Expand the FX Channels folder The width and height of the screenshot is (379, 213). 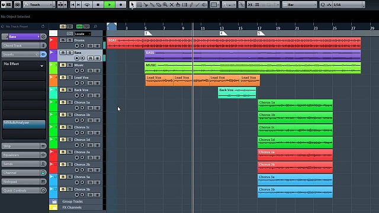click(54, 208)
